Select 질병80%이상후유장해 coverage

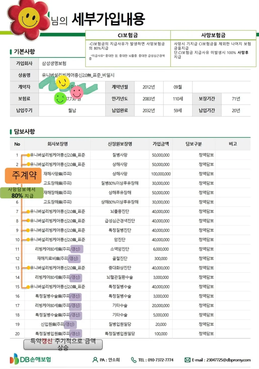pyautogui.click(x=120, y=183)
